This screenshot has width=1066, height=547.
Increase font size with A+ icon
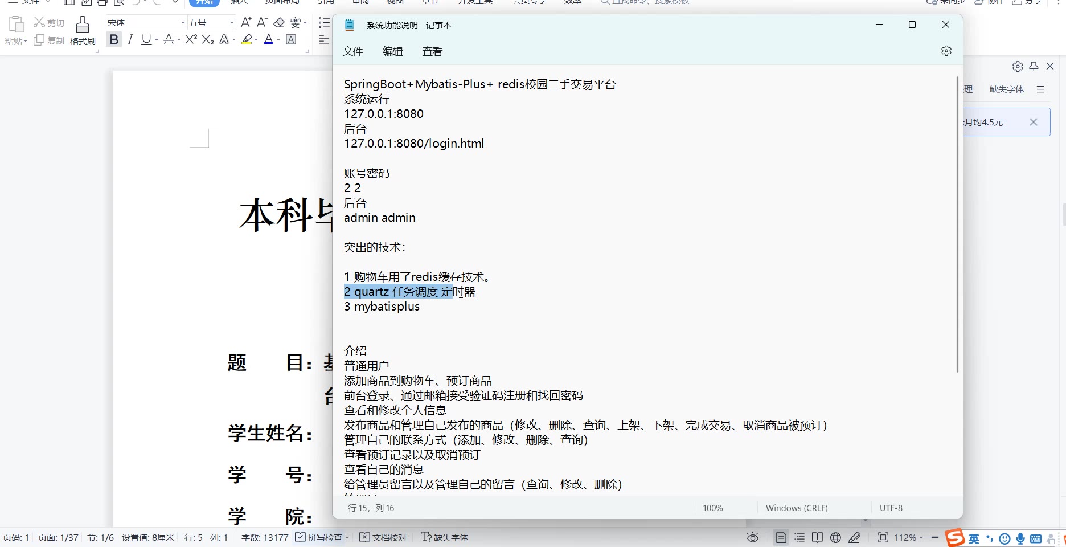[246, 22]
